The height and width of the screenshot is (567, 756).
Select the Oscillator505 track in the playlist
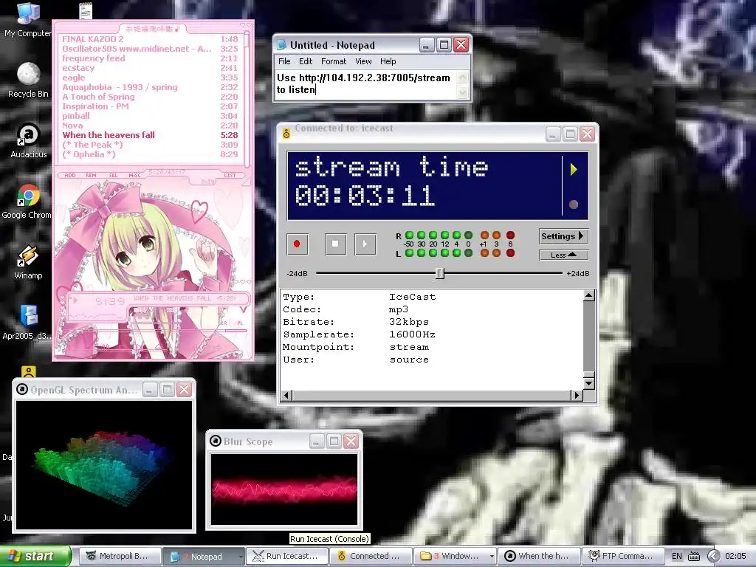point(150,49)
